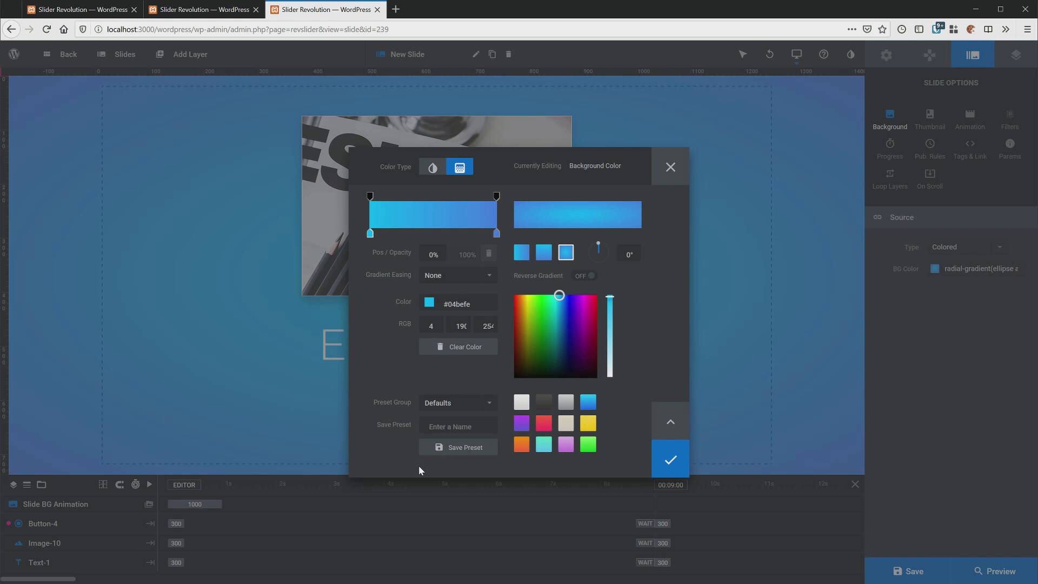Click the Save Preset button
1038x584 pixels.
[x=459, y=447]
